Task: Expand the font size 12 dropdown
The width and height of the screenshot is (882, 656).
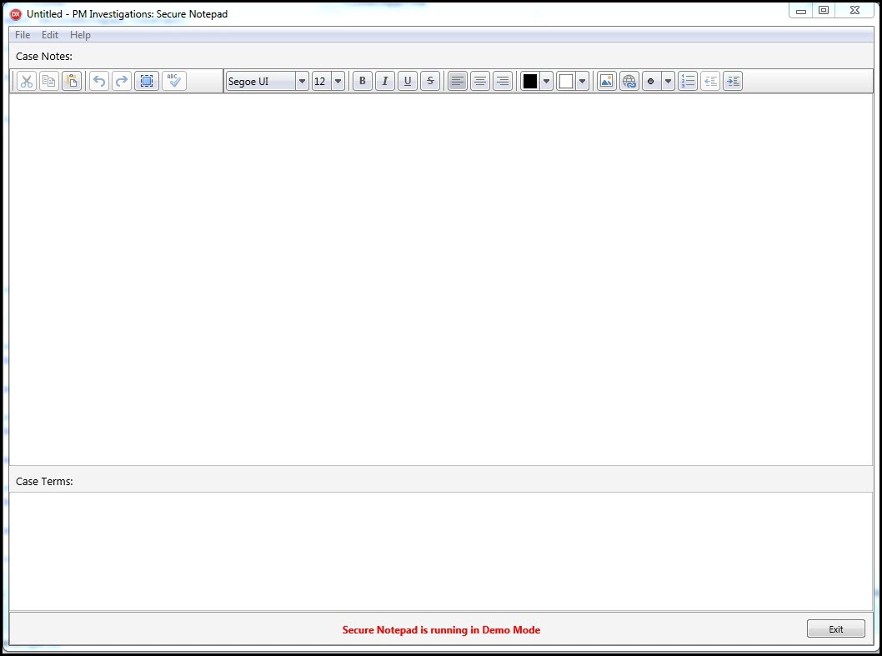Action: 338,81
